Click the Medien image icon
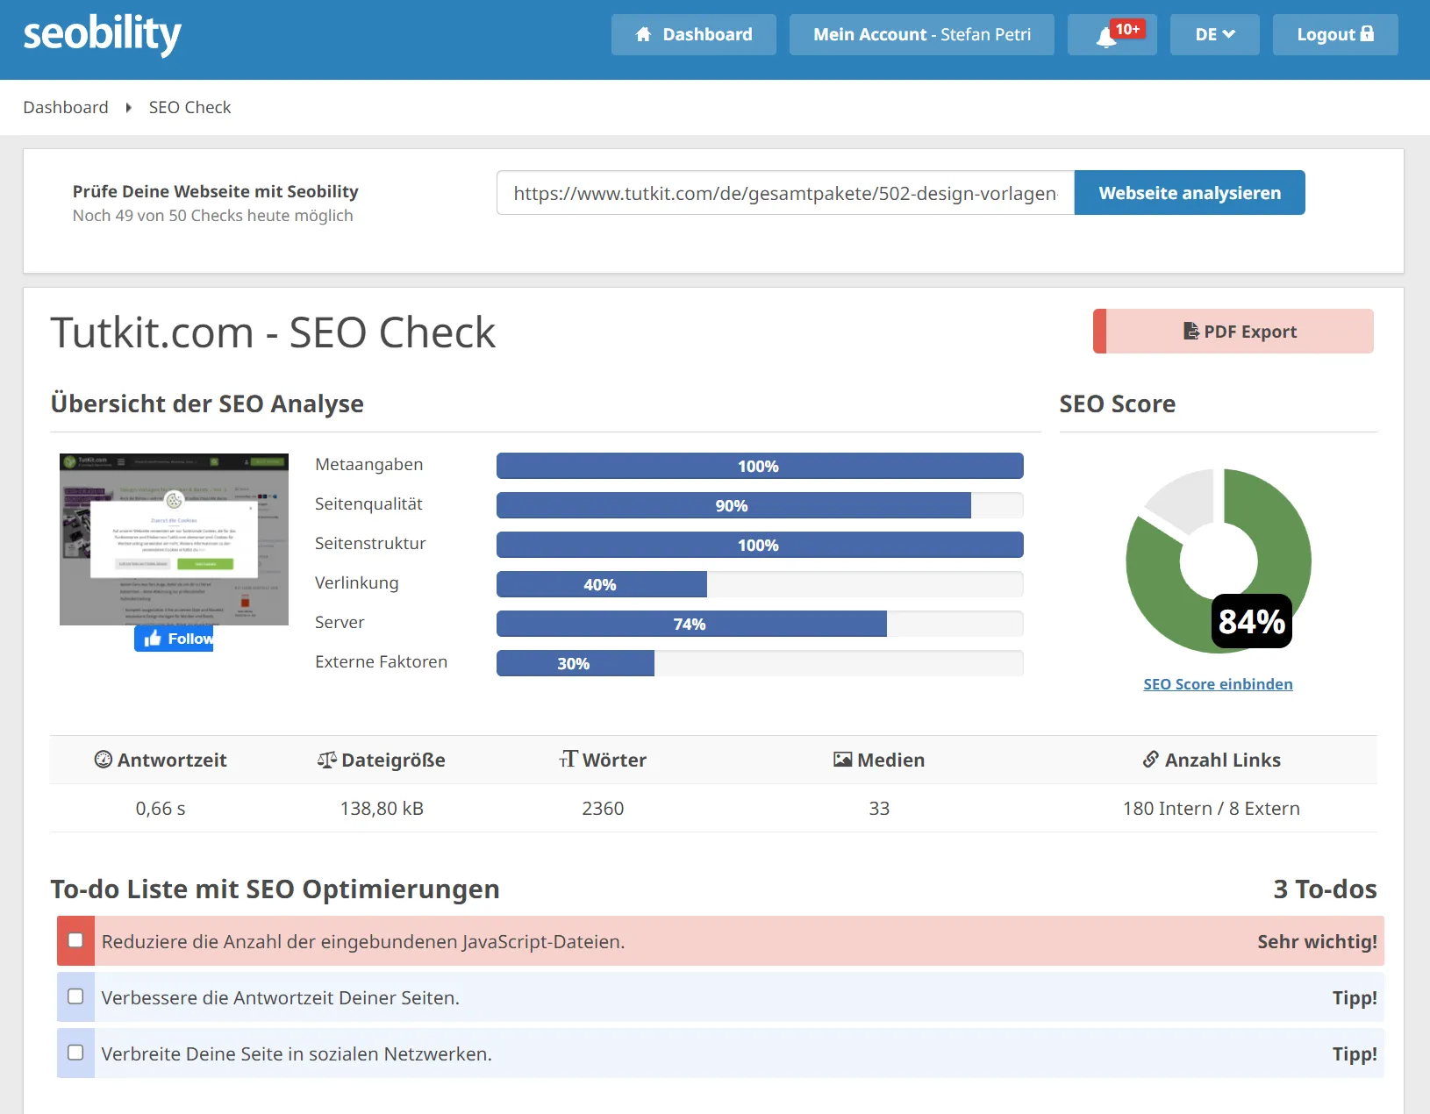 pyautogui.click(x=842, y=760)
